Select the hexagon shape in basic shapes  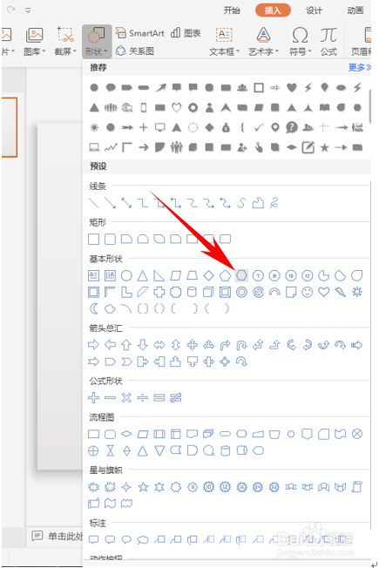point(241,275)
